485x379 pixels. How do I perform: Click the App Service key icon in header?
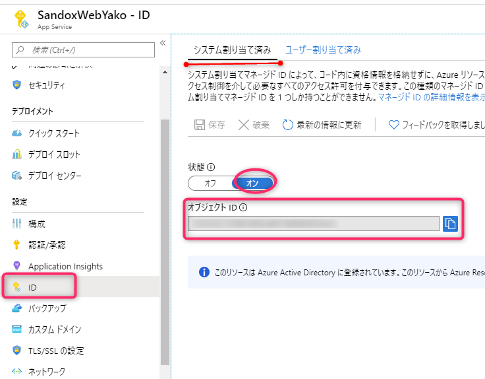21,19
